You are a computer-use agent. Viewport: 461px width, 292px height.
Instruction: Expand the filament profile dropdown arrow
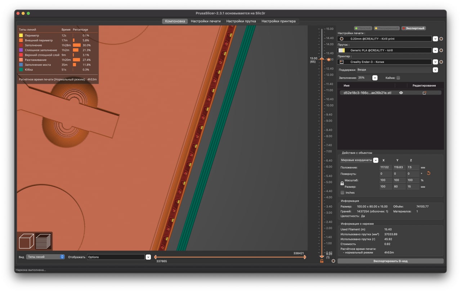[435, 50]
